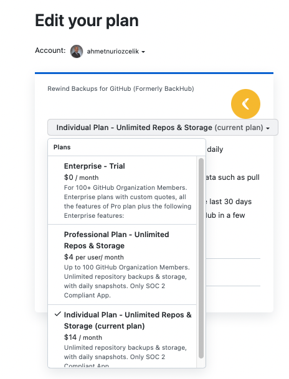Click the 100+ GitHub Organization Members description
The width and height of the screenshot is (289, 379).
(x=128, y=202)
